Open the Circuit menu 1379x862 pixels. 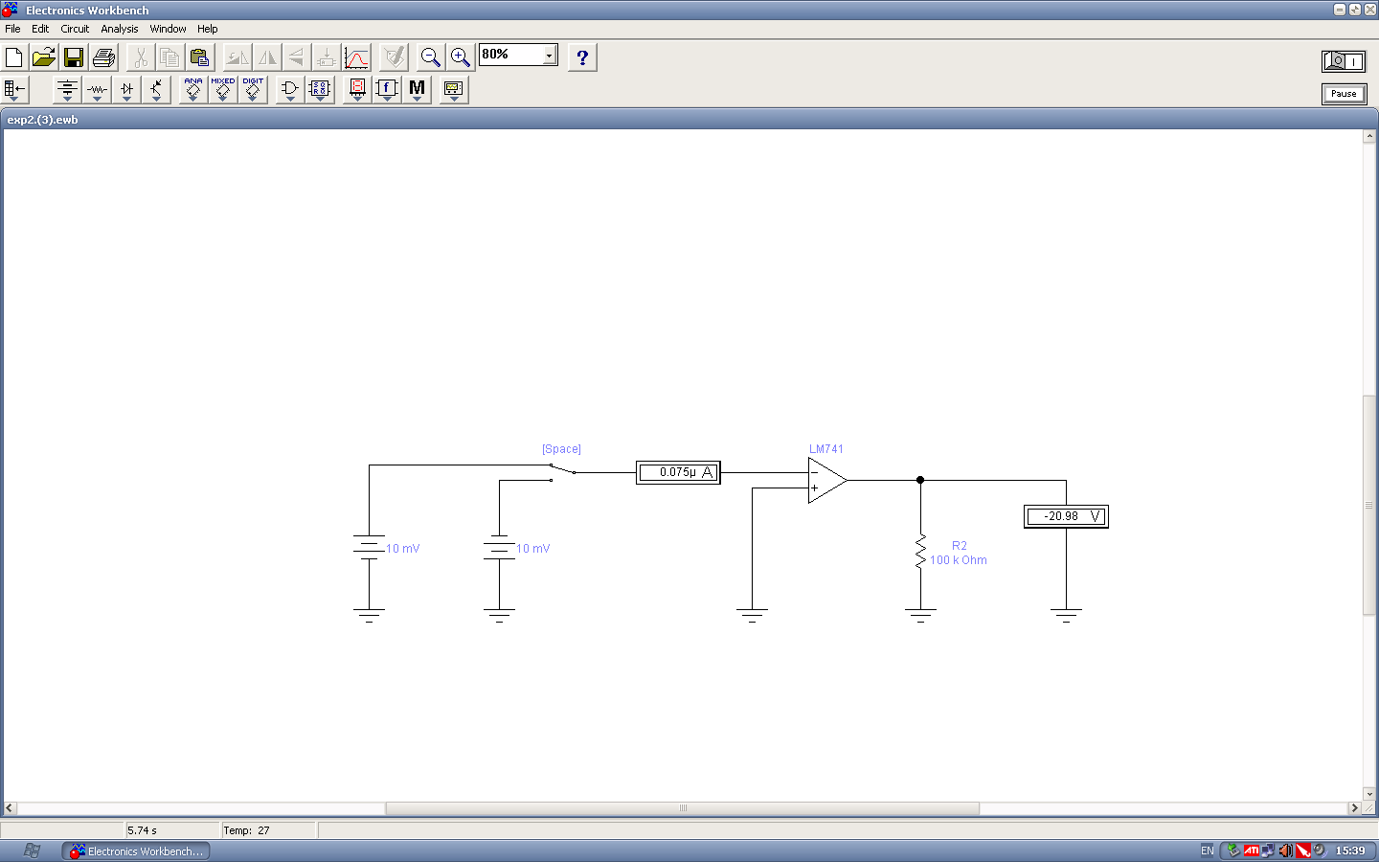tap(75, 29)
